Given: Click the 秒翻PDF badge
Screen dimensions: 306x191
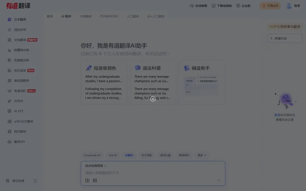Looking at the screenshot, I should tap(32, 40).
